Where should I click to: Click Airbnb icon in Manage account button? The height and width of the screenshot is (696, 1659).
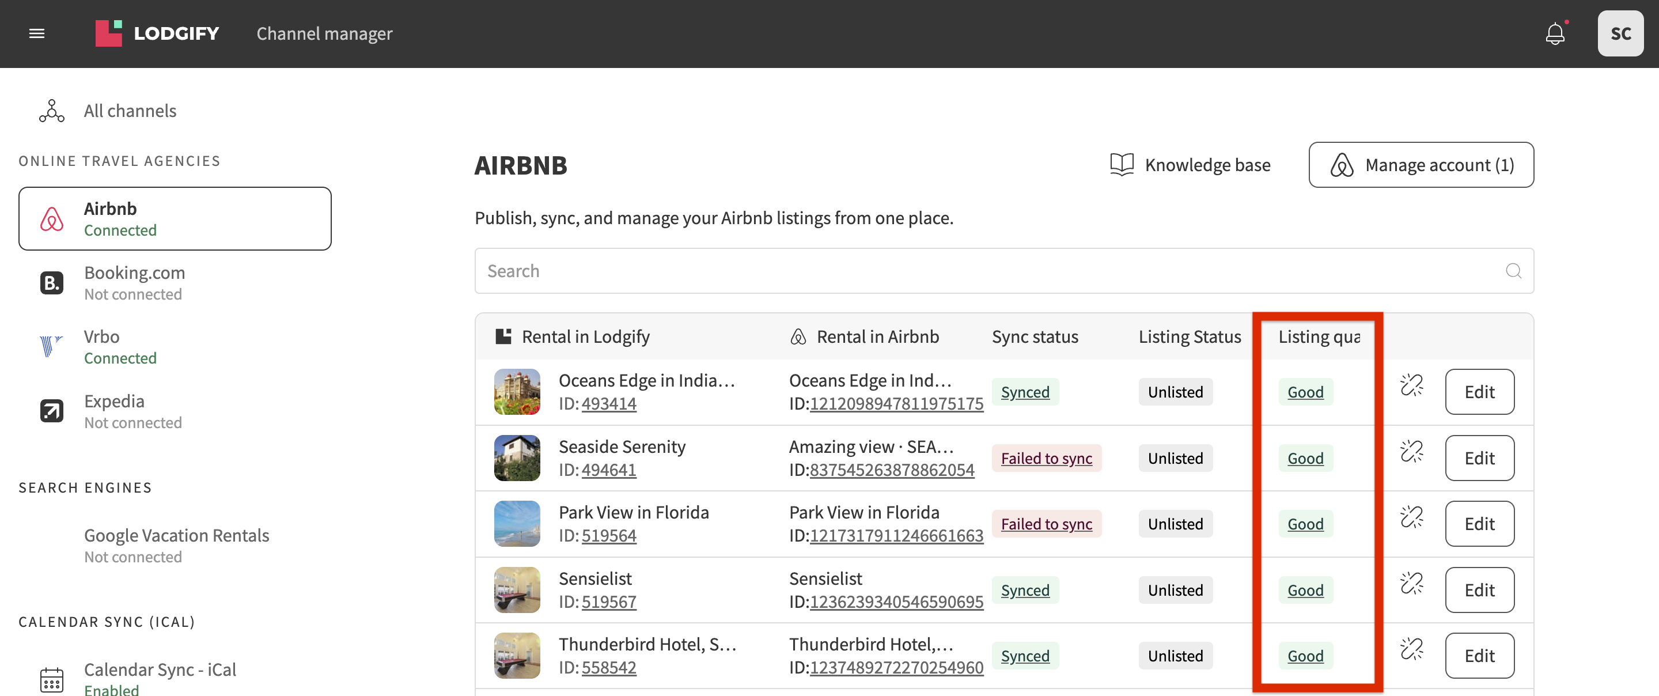tap(1342, 165)
